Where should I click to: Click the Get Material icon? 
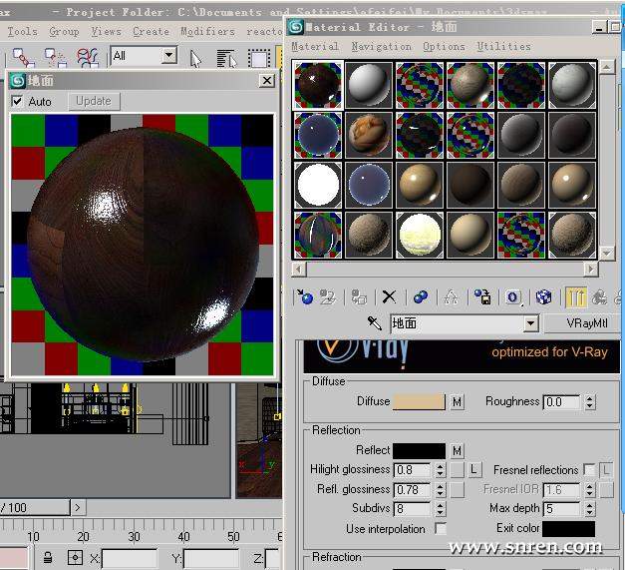point(306,296)
